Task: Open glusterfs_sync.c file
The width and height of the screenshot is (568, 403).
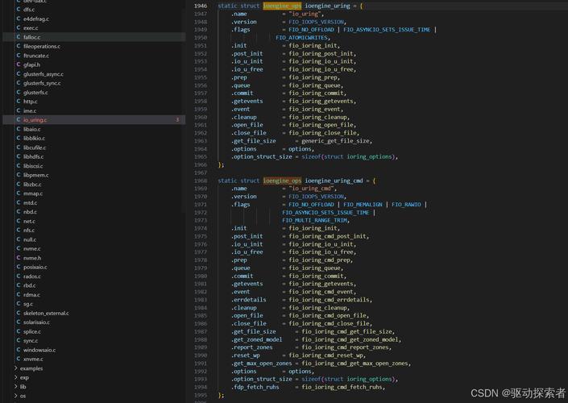Action: pos(42,83)
